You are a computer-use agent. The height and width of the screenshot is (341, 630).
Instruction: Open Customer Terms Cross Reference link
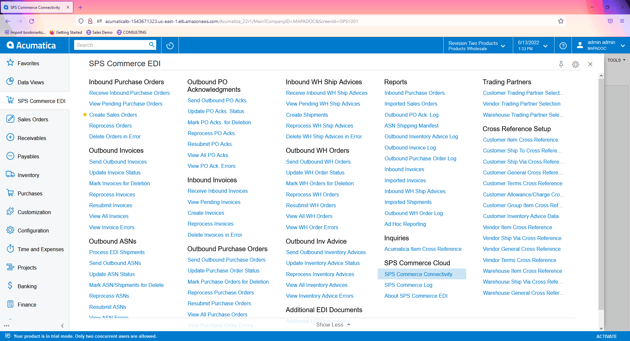[x=522, y=184]
